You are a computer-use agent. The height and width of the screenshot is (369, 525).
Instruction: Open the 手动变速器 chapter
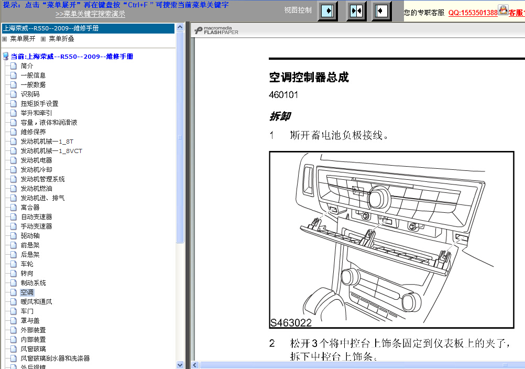point(36,226)
